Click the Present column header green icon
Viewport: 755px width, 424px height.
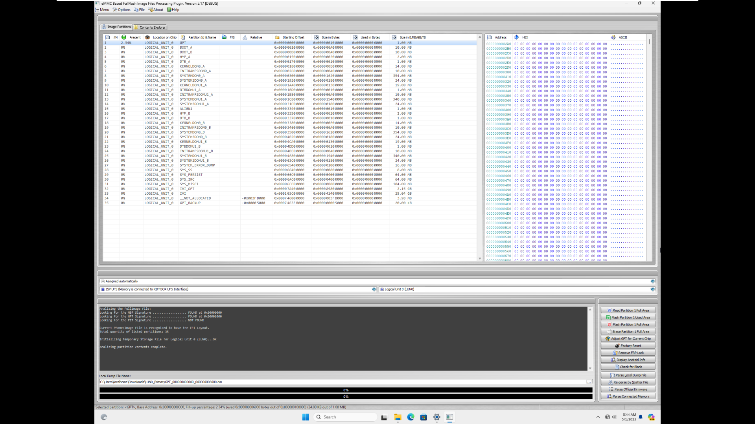(x=123, y=37)
